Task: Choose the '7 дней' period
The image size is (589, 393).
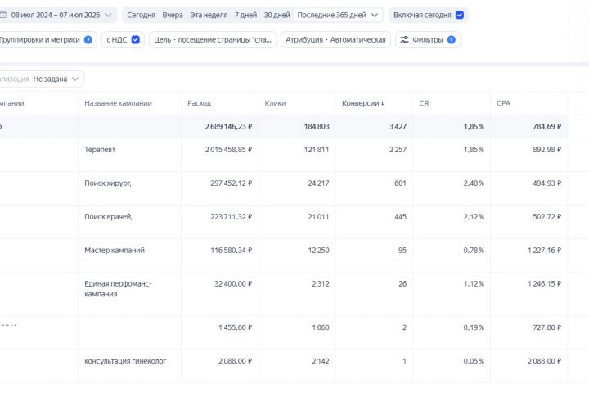Action: coord(245,15)
